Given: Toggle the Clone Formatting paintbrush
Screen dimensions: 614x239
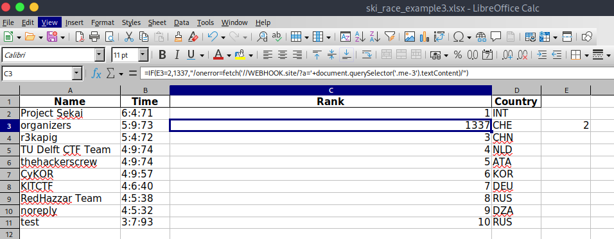Looking at the screenshot, I should (179, 37).
